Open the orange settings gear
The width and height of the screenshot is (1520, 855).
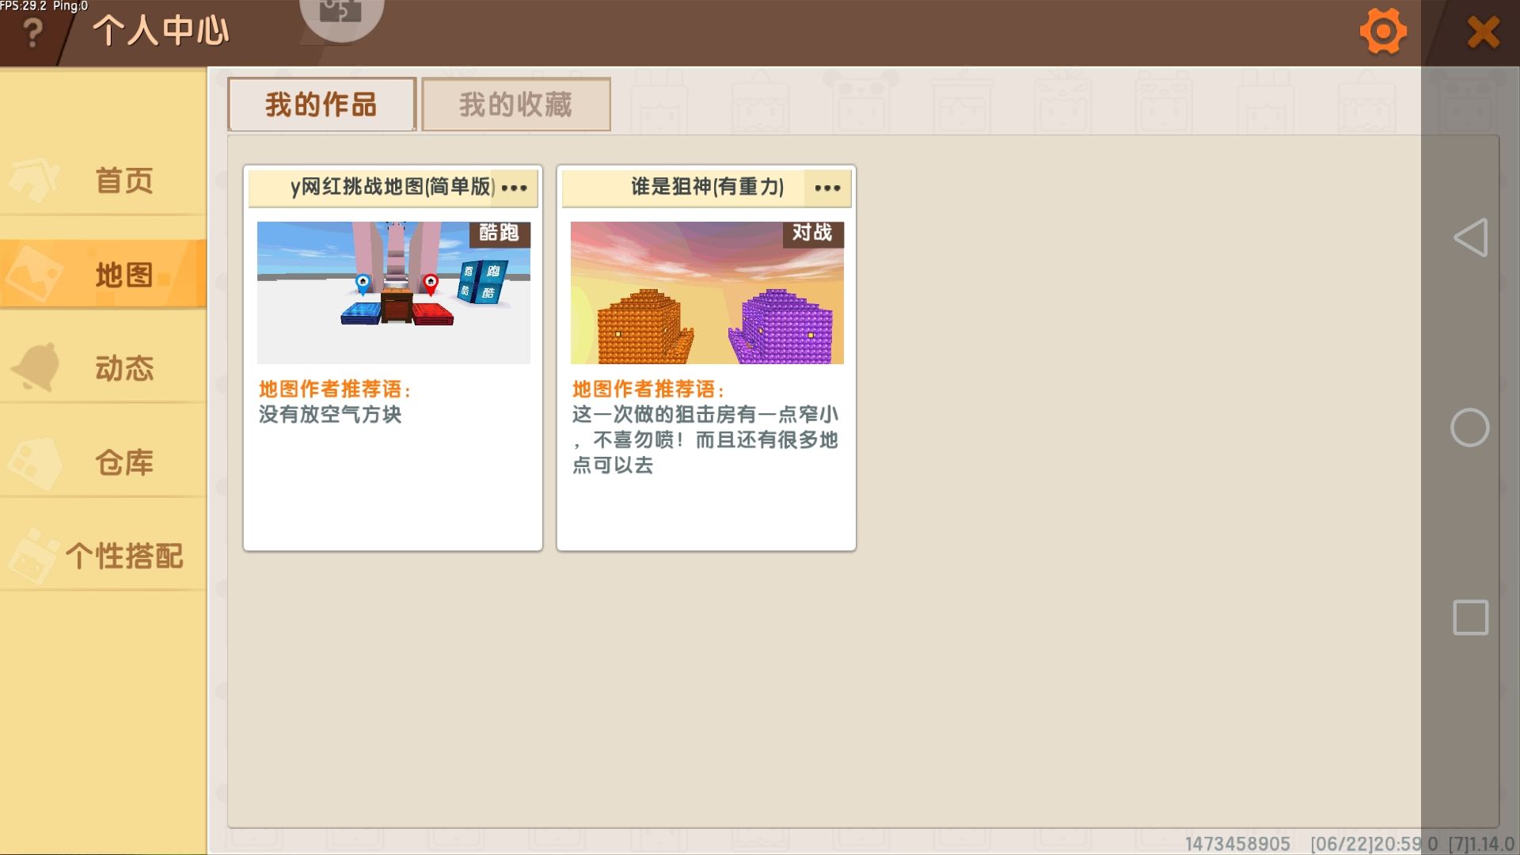(x=1382, y=32)
